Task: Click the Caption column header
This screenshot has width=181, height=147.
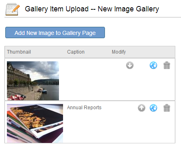Action: click(x=76, y=52)
